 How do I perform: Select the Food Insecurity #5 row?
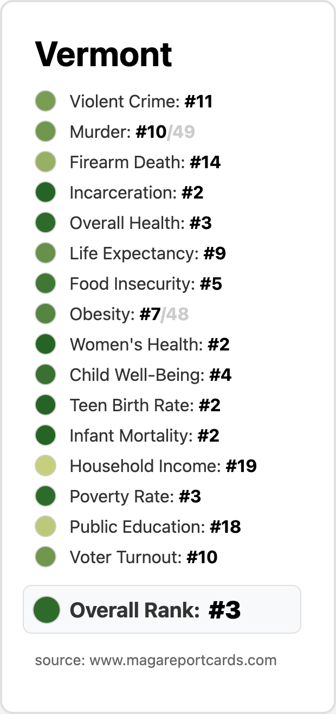tap(128, 284)
